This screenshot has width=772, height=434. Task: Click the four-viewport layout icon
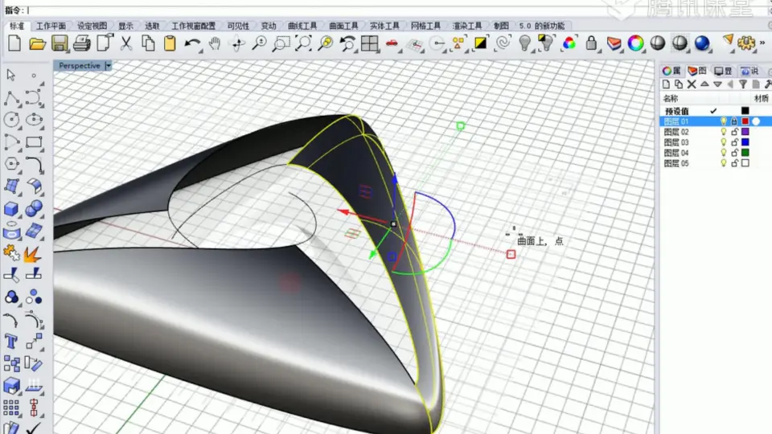369,43
